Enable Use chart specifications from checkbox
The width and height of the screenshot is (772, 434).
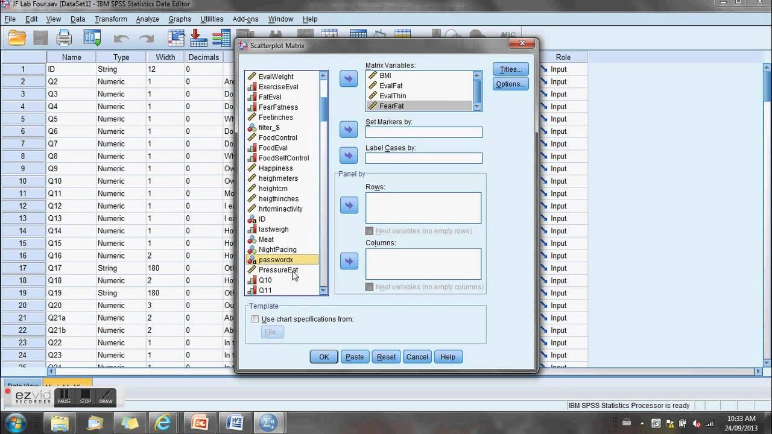tap(255, 319)
